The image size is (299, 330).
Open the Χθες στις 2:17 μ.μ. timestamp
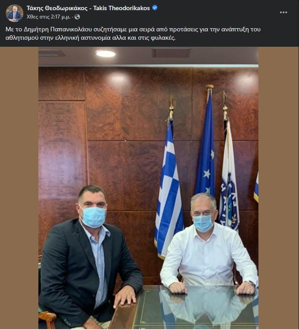click(x=49, y=17)
